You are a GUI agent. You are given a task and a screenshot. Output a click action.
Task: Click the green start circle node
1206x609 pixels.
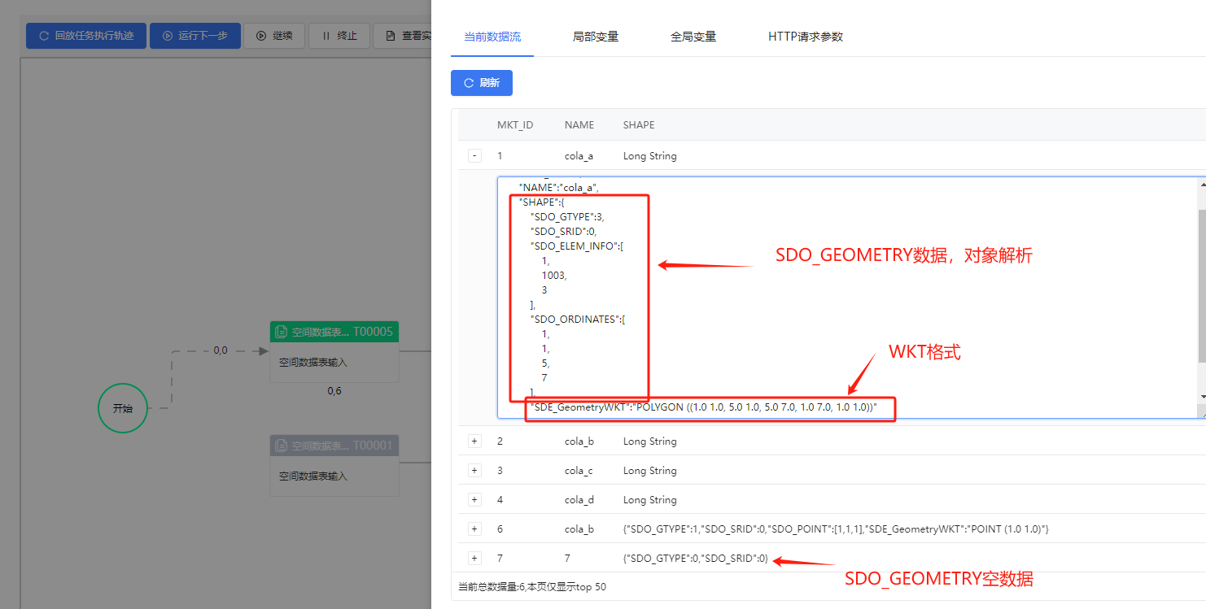click(122, 408)
